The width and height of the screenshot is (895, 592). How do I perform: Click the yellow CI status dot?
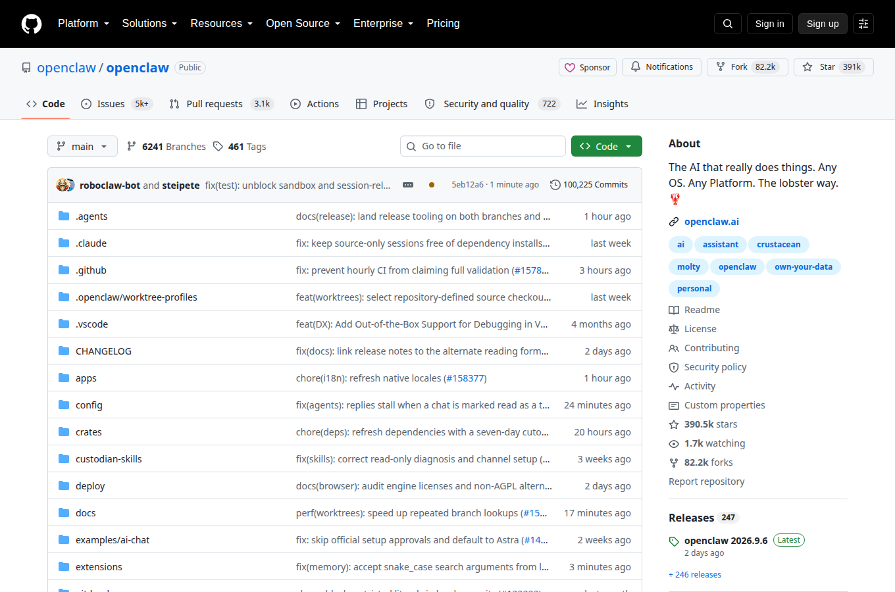coord(432,185)
